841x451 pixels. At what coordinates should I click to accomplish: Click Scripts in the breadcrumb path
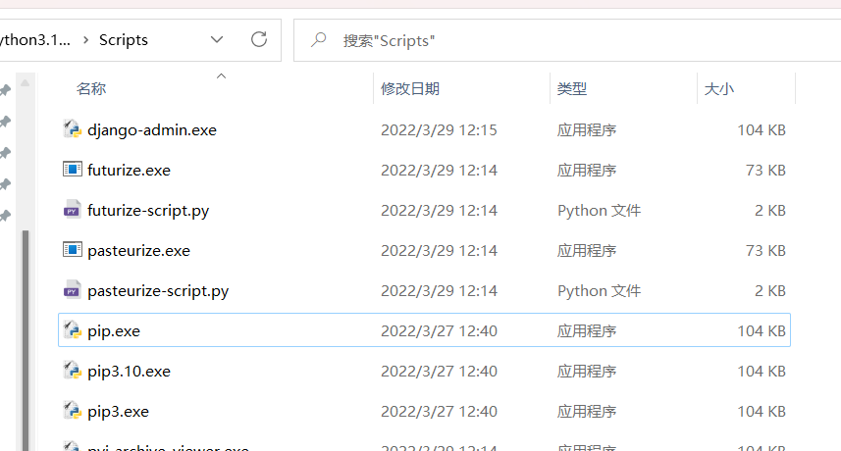point(124,40)
